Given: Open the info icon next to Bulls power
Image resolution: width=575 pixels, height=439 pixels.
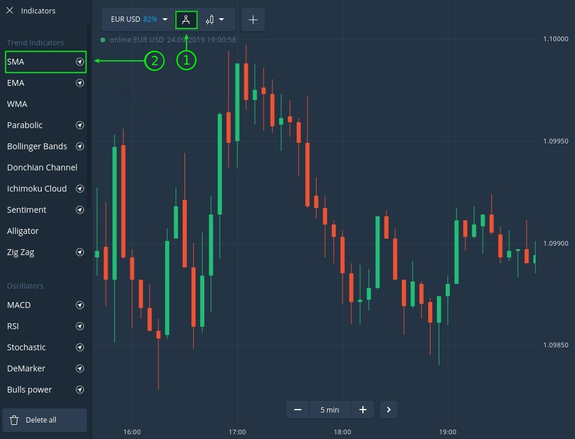Looking at the screenshot, I should click(80, 390).
